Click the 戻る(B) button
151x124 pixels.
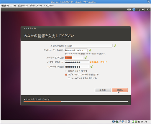(103, 90)
